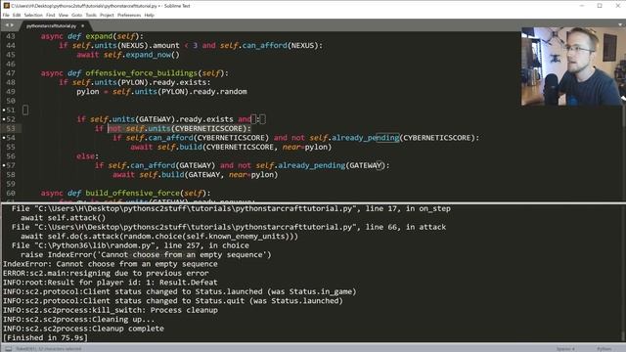Click 'build' on line 58
This screenshot has width=626, height=352.
(x=172, y=174)
